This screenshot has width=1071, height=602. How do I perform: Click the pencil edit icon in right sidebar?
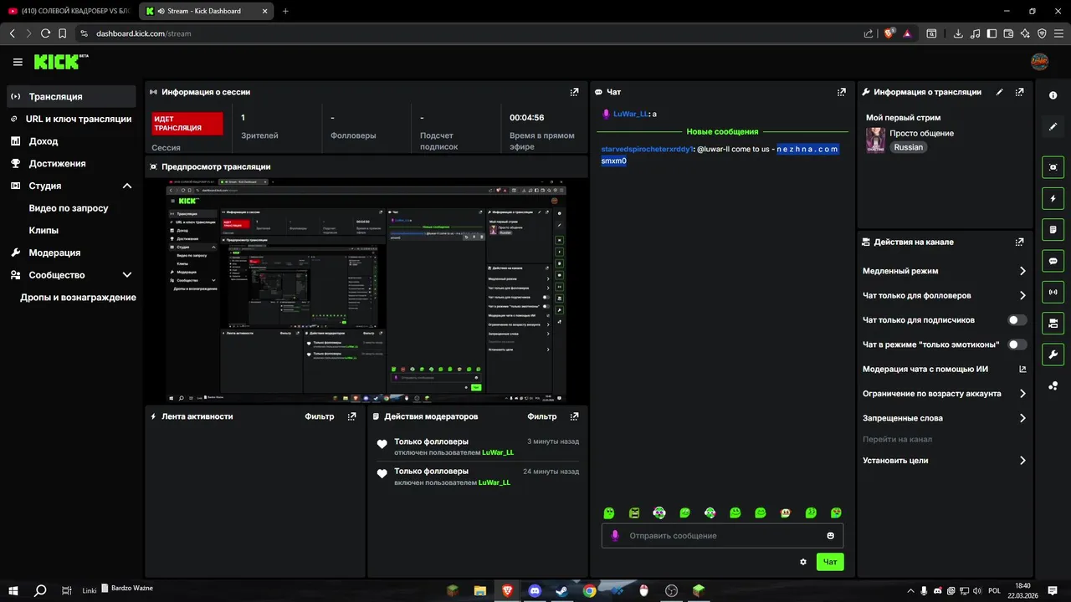pyautogui.click(x=1053, y=127)
